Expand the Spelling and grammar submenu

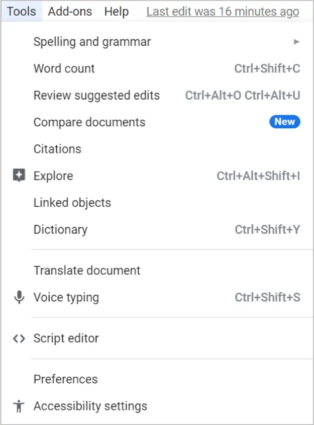coord(296,42)
